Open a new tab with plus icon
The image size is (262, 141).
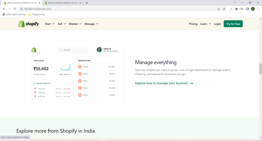pyautogui.click(x=87, y=3)
